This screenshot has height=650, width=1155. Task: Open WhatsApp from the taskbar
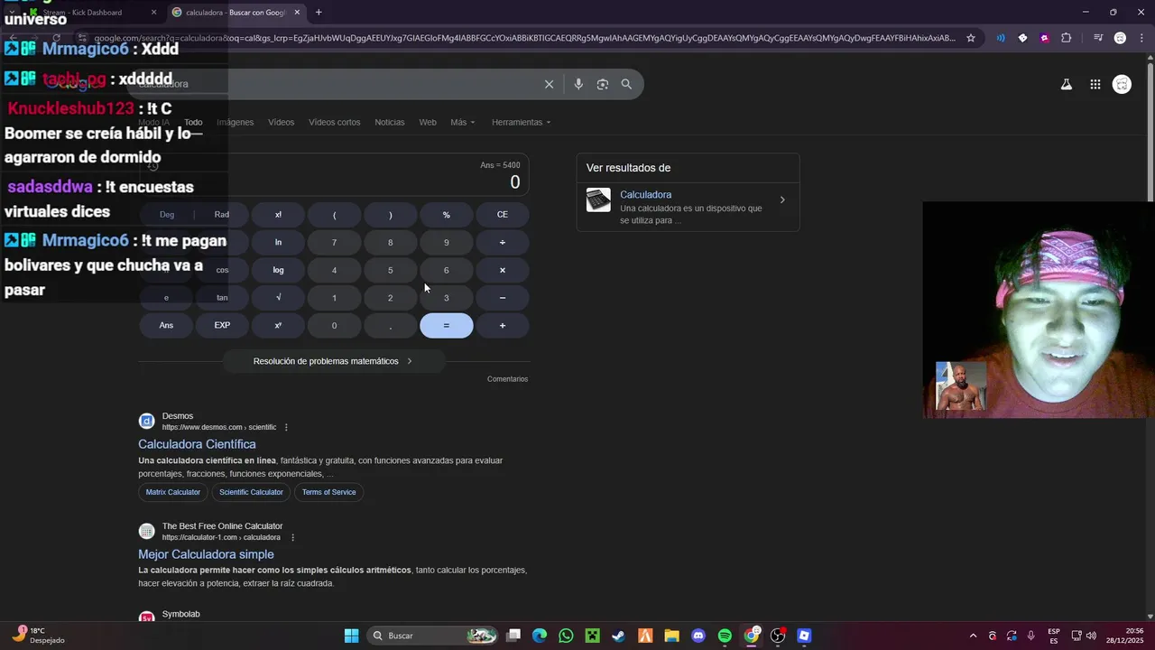point(566,636)
